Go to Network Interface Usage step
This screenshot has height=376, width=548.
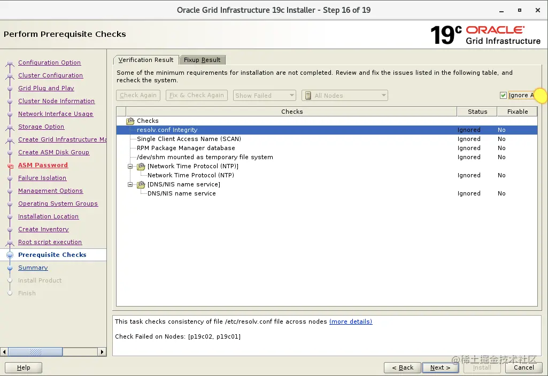click(x=56, y=114)
